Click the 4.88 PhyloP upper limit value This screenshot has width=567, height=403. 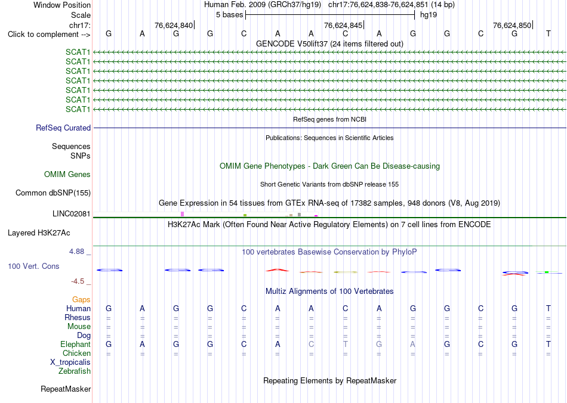(x=76, y=252)
